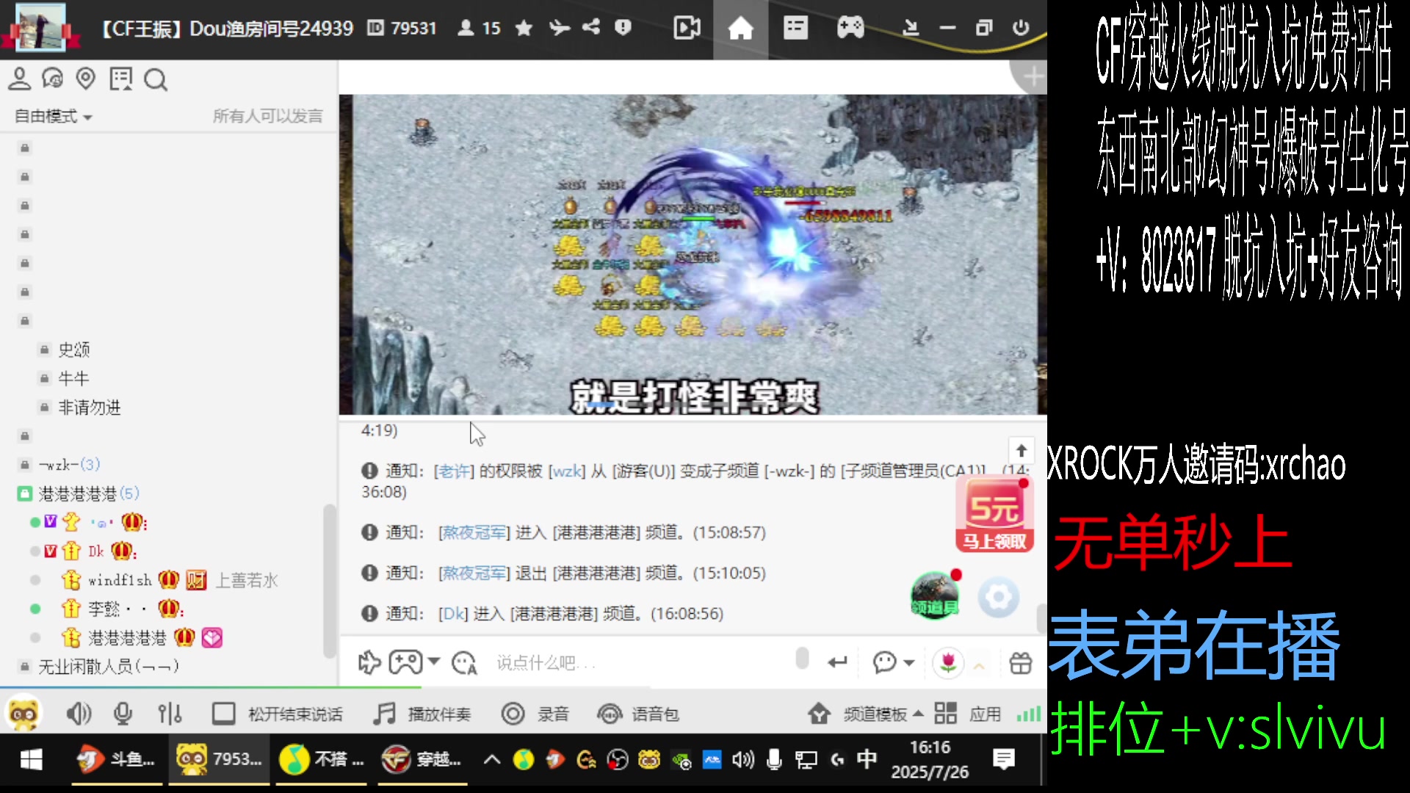Open the 频道员 avatar badge

pyautogui.click(x=935, y=595)
